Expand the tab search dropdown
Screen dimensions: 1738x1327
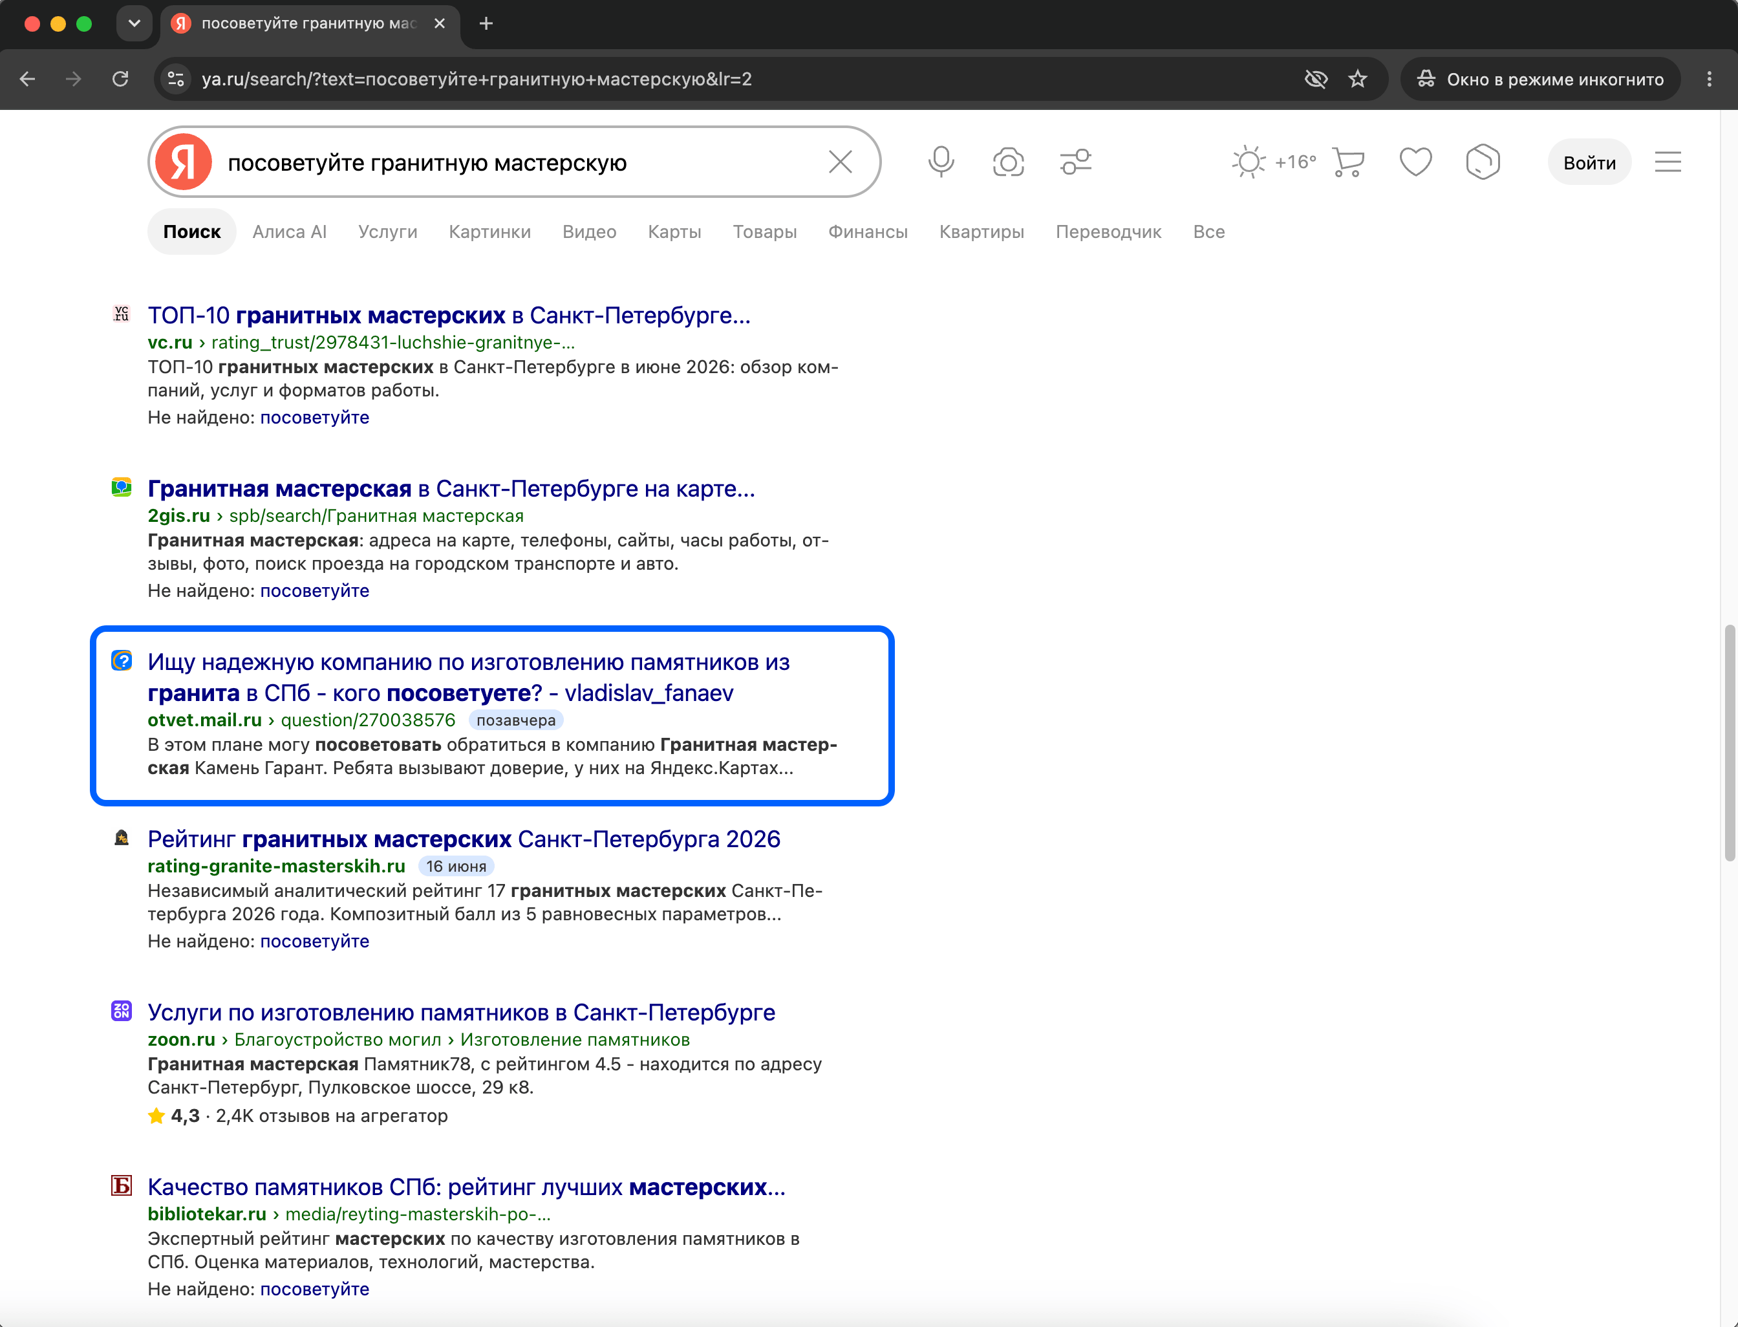coord(134,24)
